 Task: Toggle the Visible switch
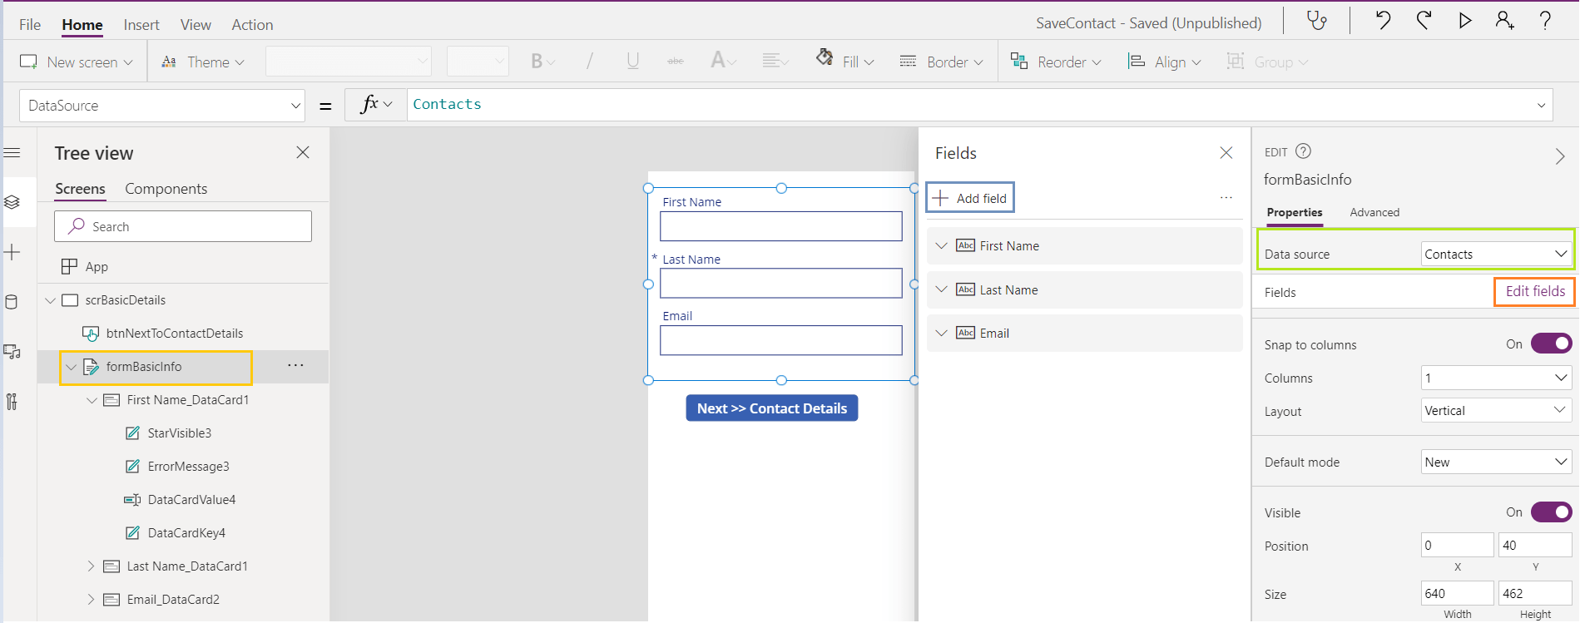pyautogui.click(x=1552, y=512)
